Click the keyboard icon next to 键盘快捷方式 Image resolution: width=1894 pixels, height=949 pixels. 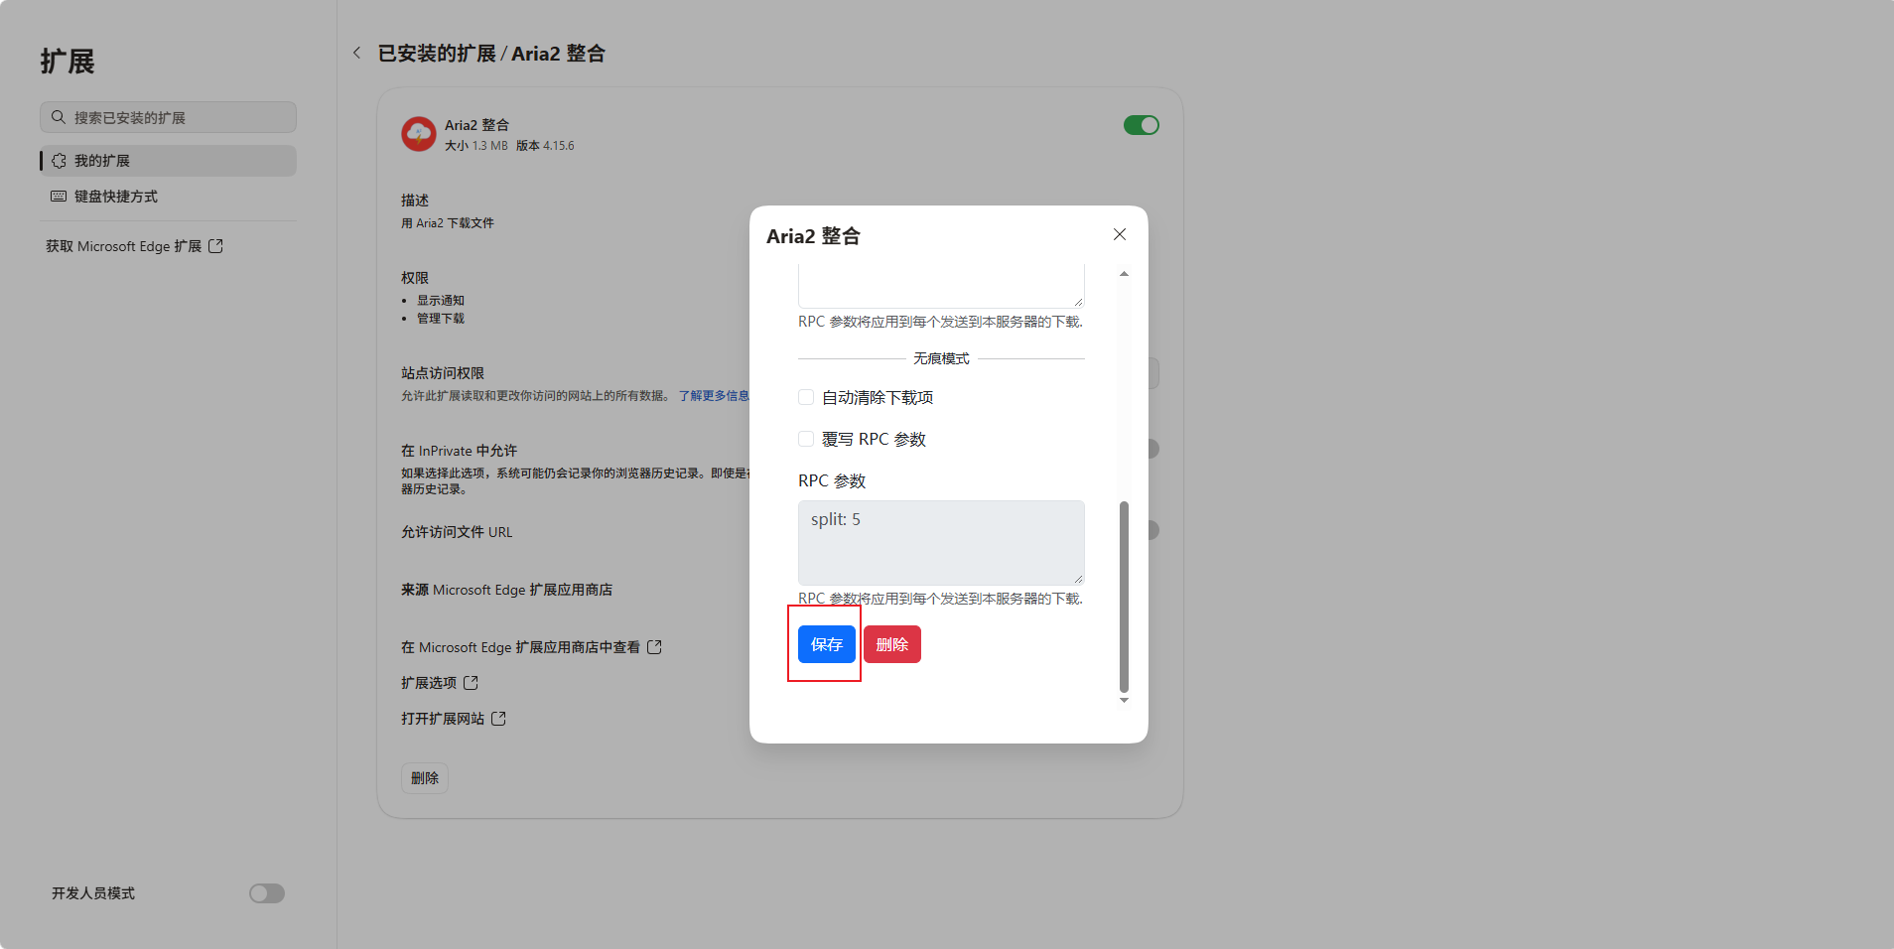pyautogui.click(x=59, y=197)
